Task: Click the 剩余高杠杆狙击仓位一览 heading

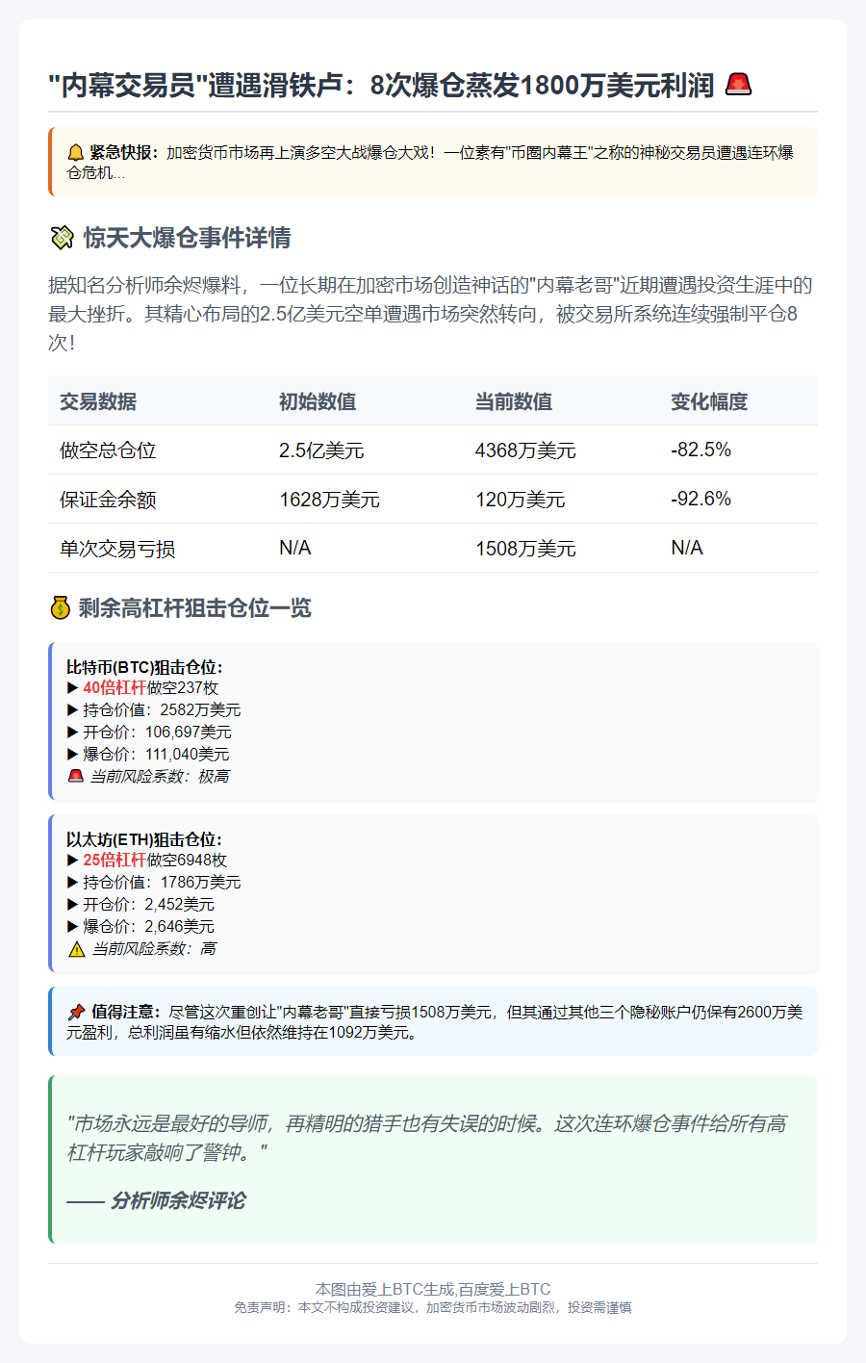Action: (x=195, y=608)
